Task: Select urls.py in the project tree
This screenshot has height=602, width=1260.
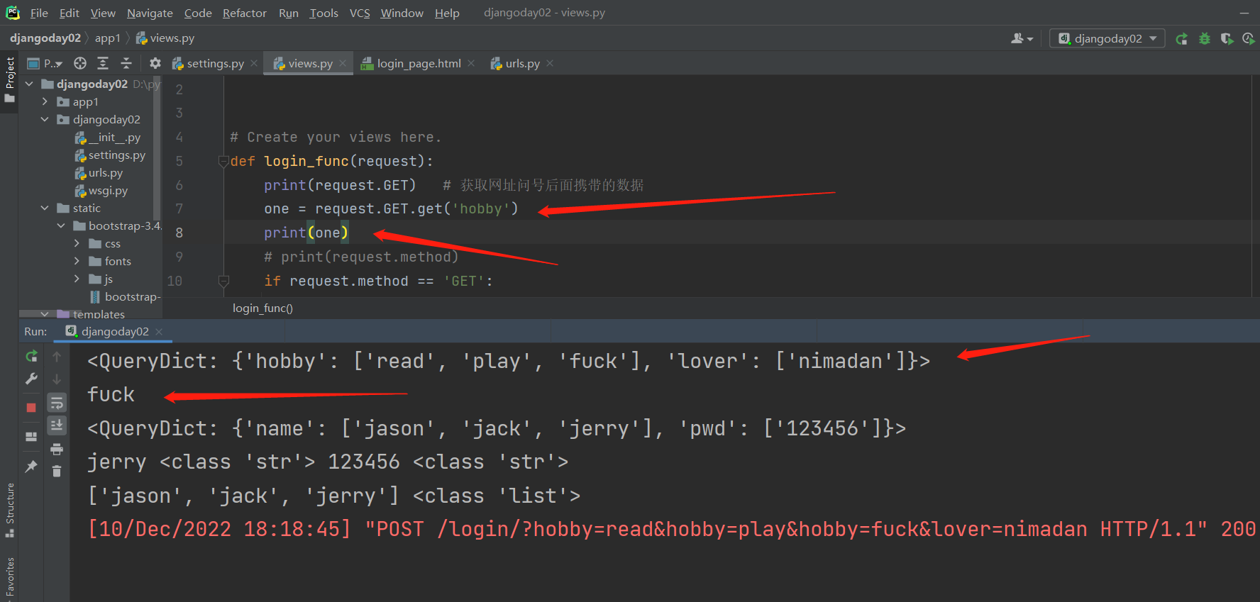Action: [x=99, y=172]
